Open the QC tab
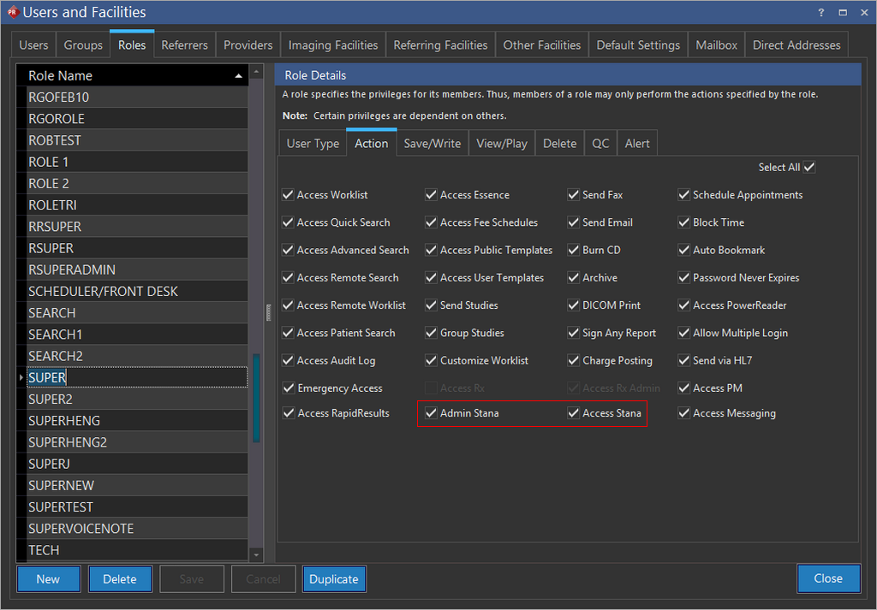The width and height of the screenshot is (877, 610). point(600,144)
